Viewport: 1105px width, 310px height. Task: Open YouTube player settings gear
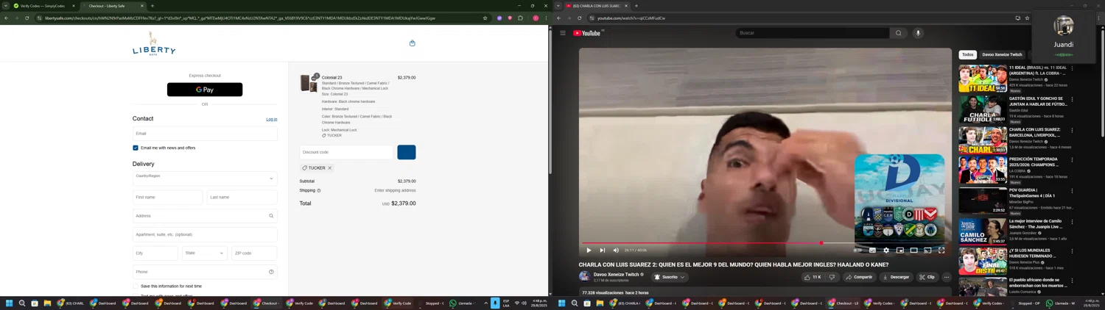pos(886,250)
